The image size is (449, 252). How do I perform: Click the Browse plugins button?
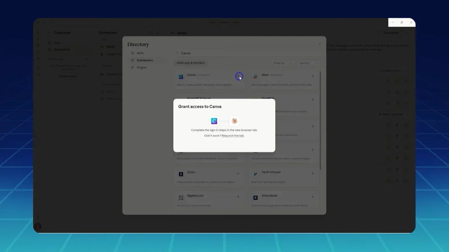(68, 76)
